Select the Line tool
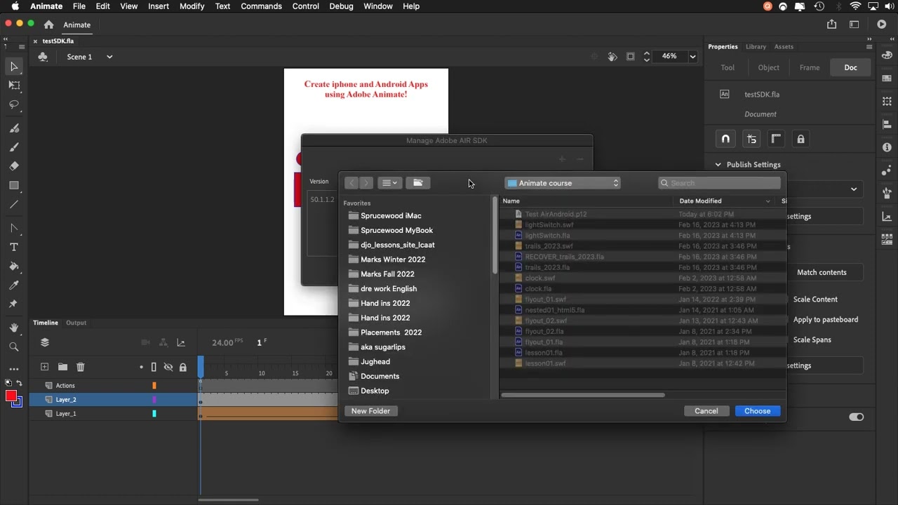The height and width of the screenshot is (505, 898). tap(14, 204)
